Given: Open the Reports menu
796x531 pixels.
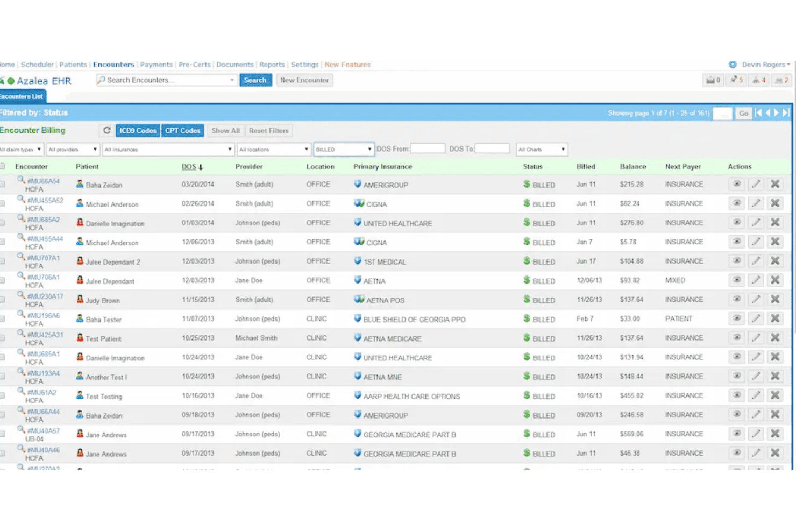Looking at the screenshot, I should click(272, 65).
